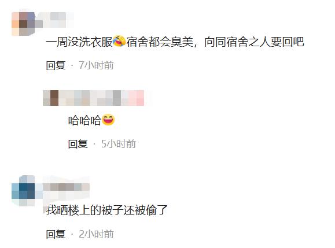Click the tears-of-joy emoji after 一周没洗衣服

coord(119,42)
